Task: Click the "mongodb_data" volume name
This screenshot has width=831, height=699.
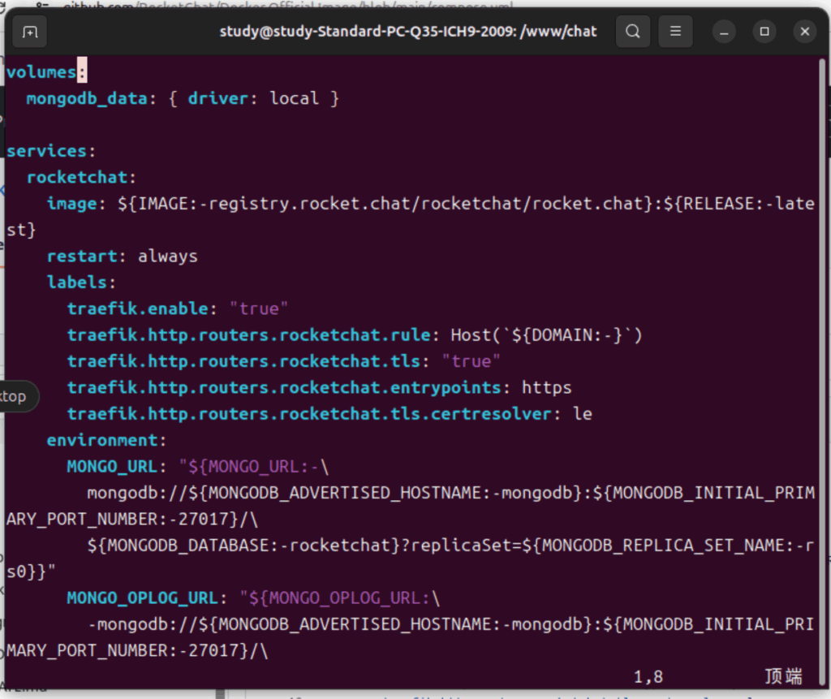Action: [x=87, y=99]
